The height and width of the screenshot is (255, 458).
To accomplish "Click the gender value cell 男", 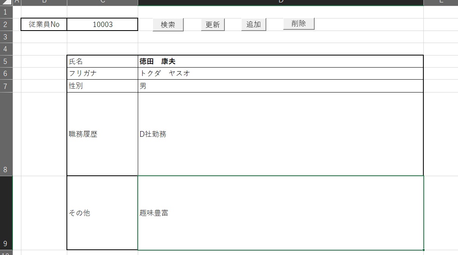I will point(280,86).
